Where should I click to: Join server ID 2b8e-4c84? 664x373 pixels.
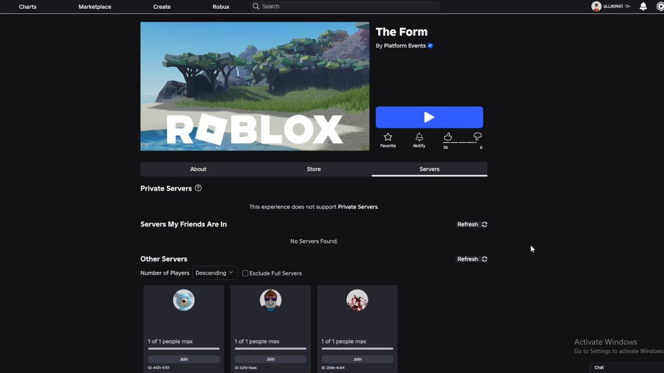coord(357,359)
